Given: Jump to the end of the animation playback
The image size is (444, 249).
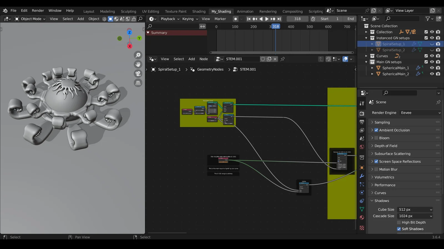Looking at the screenshot, I should coord(279,19).
